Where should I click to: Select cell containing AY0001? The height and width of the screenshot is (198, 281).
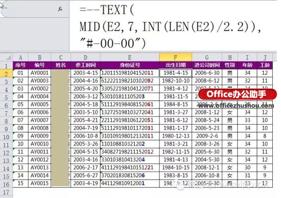click(x=40, y=73)
